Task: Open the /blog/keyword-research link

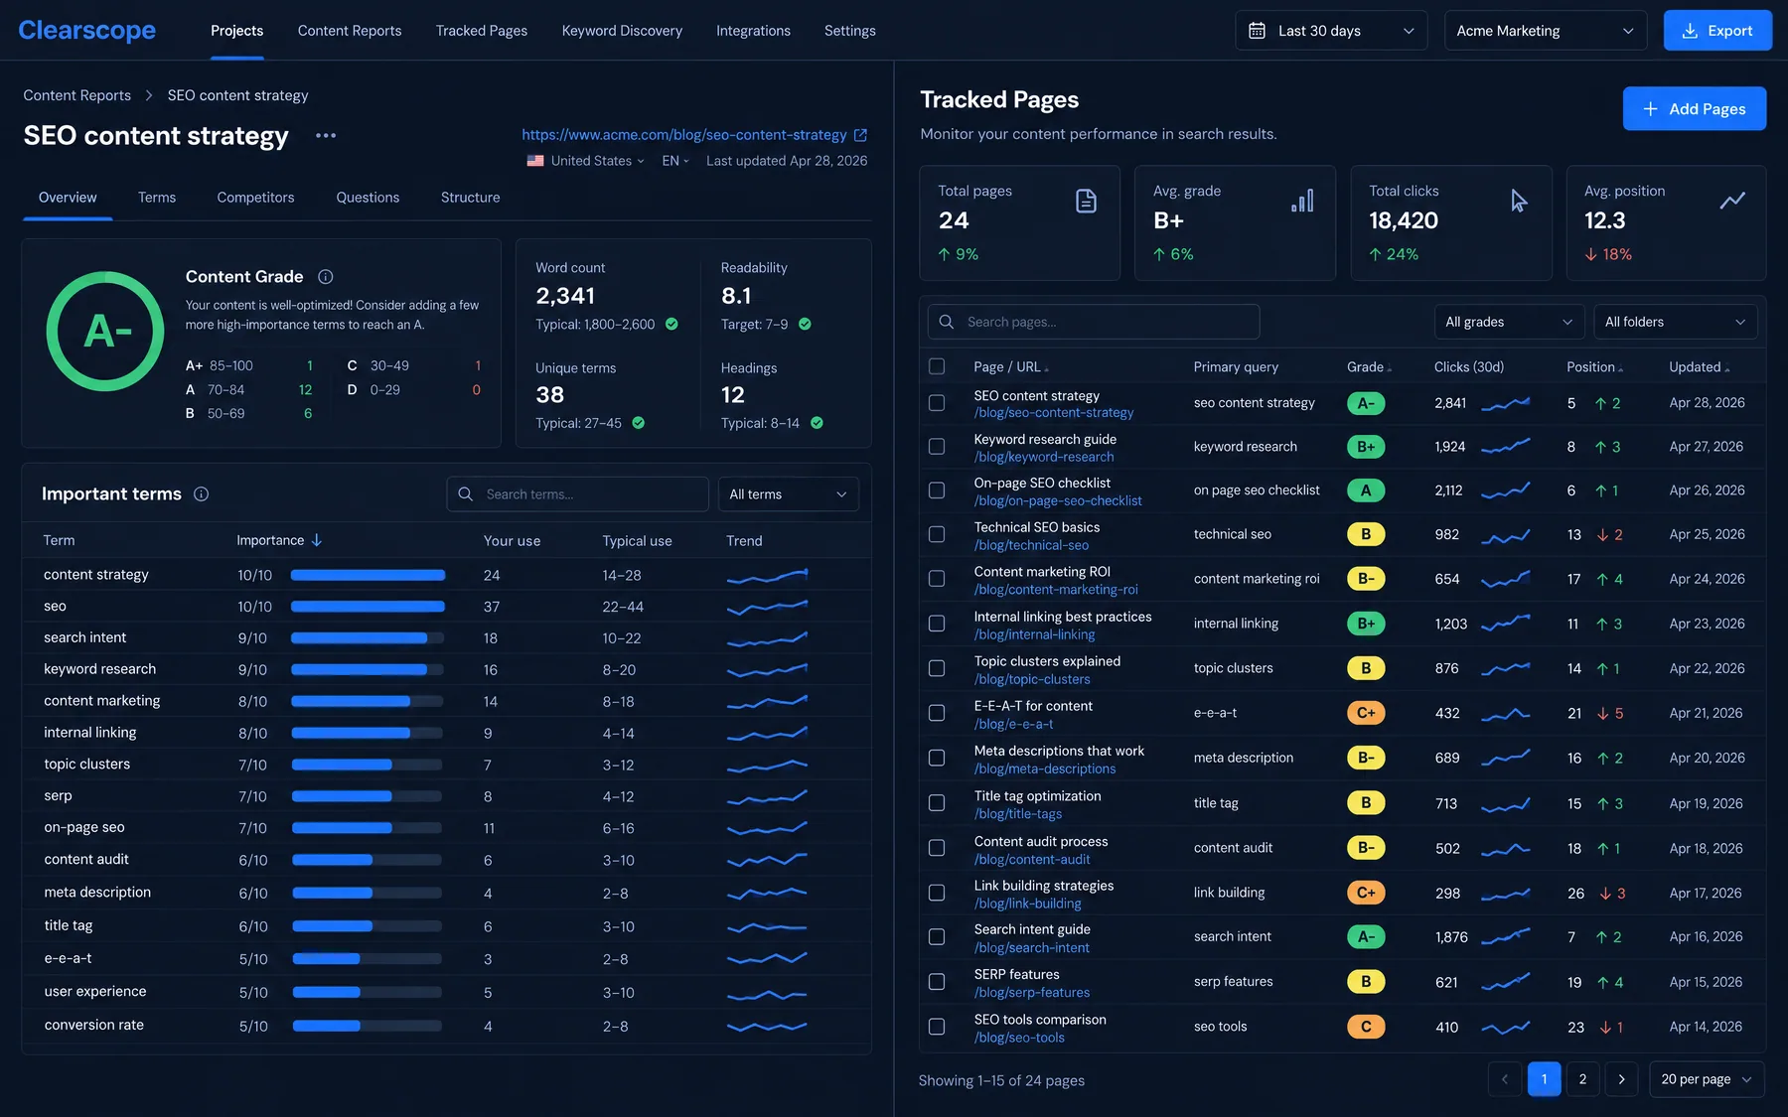Action: point(1044,457)
